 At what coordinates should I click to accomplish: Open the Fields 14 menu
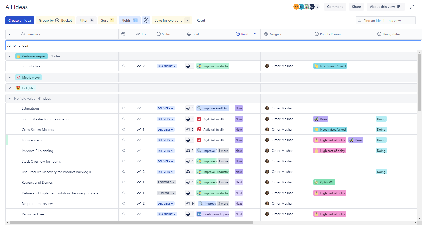pyautogui.click(x=130, y=20)
